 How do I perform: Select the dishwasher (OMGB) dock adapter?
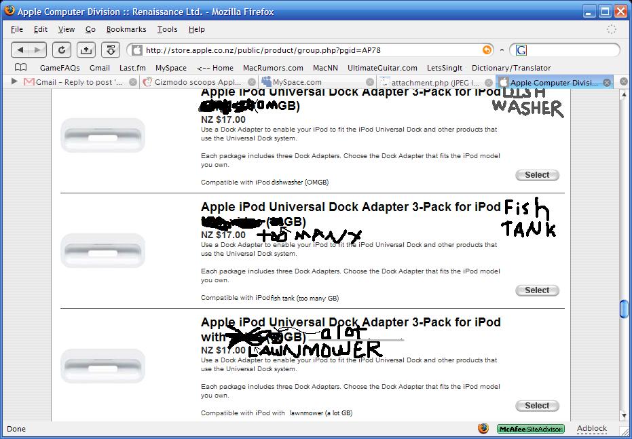click(537, 175)
